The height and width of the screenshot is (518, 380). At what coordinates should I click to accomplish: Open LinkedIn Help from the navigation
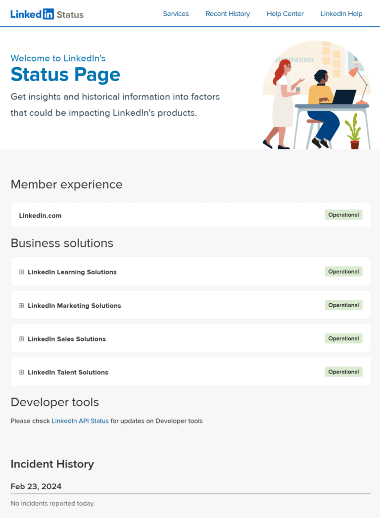[x=341, y=14]
